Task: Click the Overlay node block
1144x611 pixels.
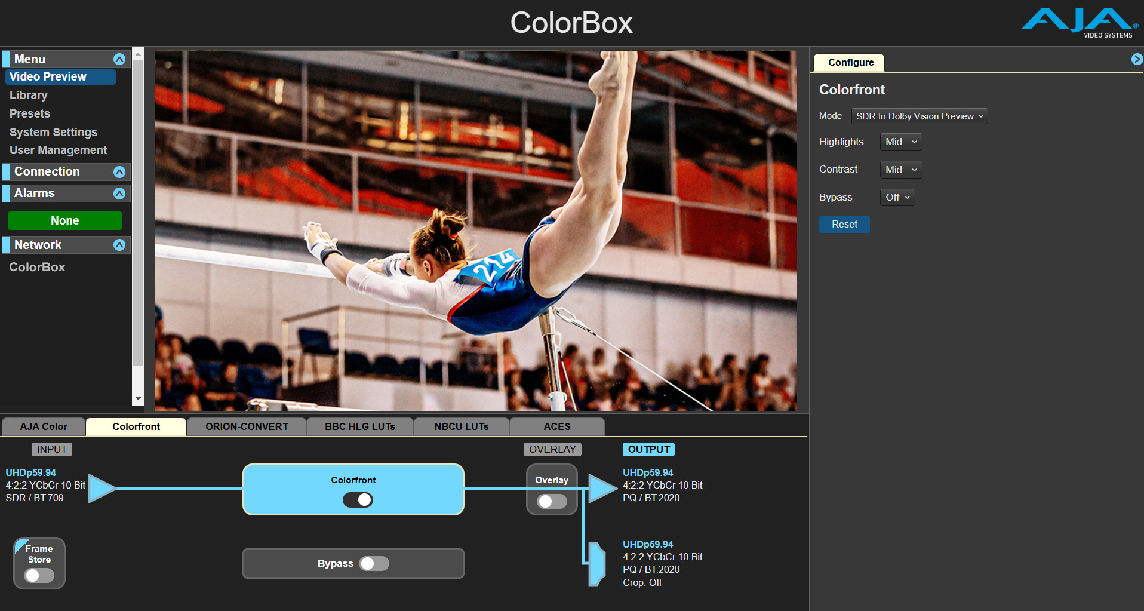Action: [x=551, y=480]
